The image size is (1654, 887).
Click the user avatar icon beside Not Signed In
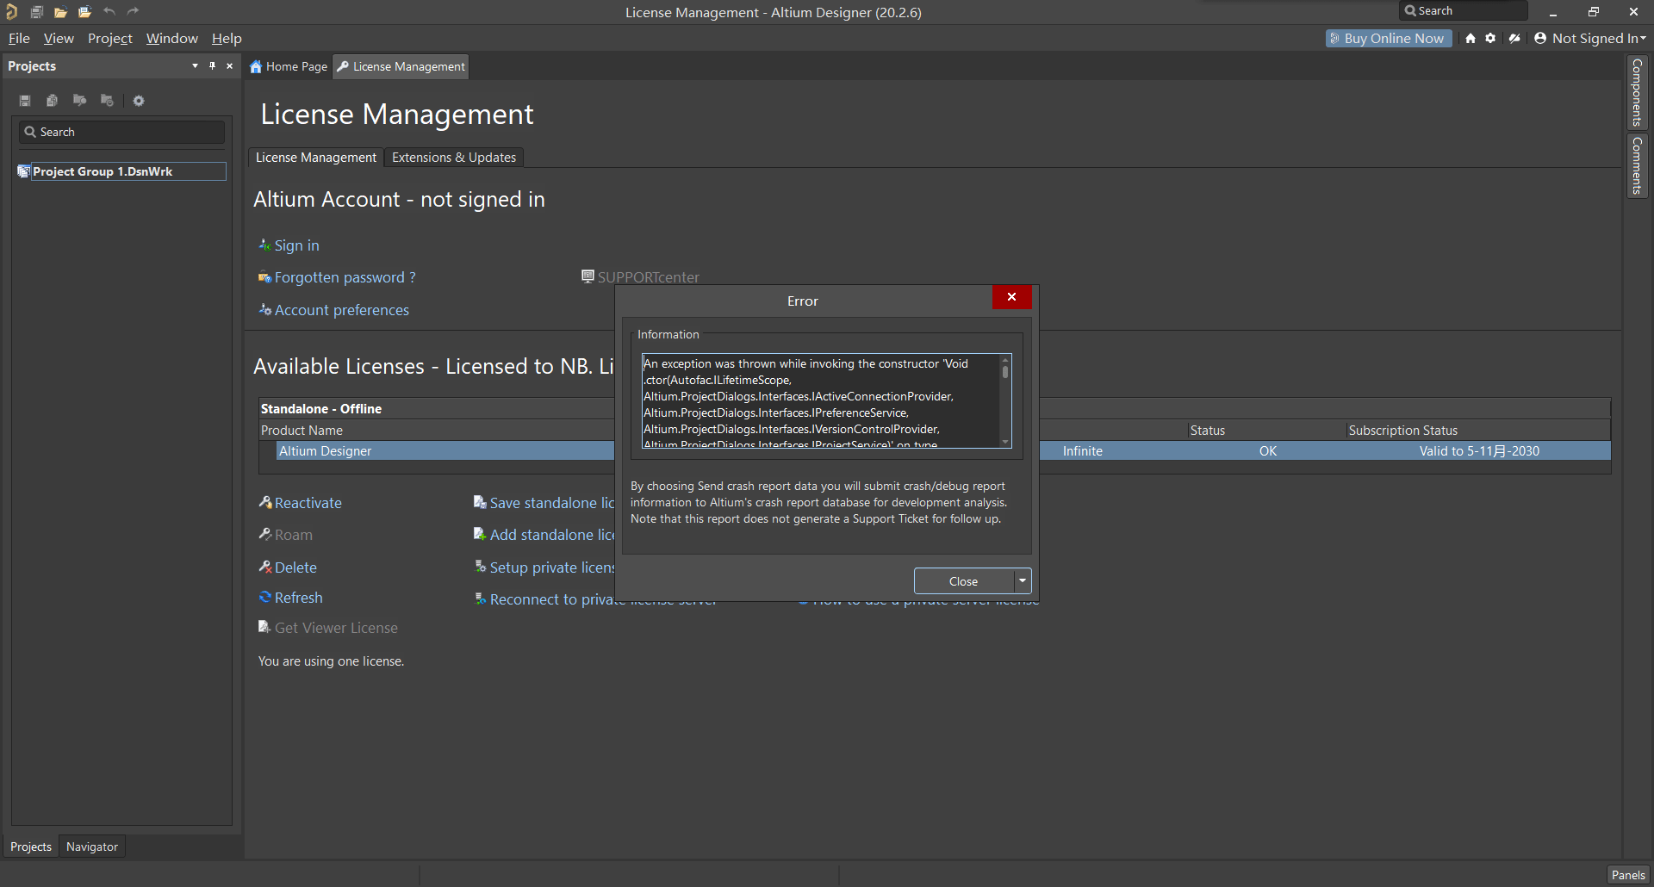tap(1540, 38)
